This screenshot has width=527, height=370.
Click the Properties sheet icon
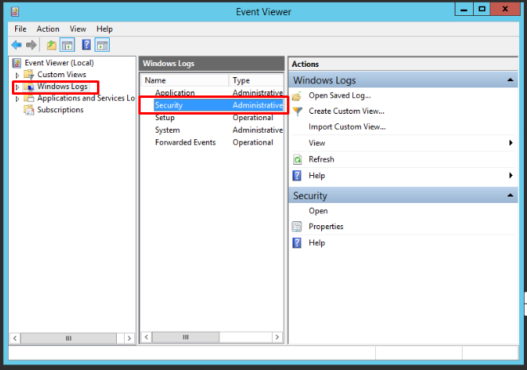[297, 226]
